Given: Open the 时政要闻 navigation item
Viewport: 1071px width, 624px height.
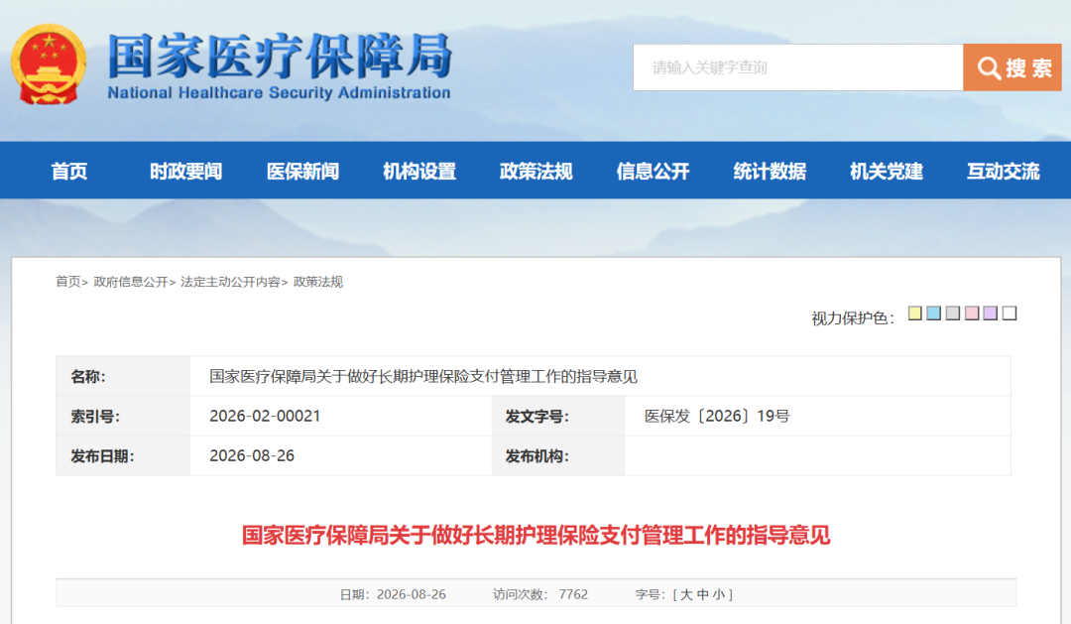Looking at the screenshot, I should (185, 171).
